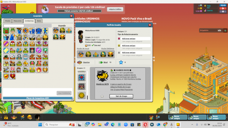Viewport: 228px width, 128px height.
Task: Click the Sair do Grupo button
Action: pyautogui.click(x=121, y=96)
